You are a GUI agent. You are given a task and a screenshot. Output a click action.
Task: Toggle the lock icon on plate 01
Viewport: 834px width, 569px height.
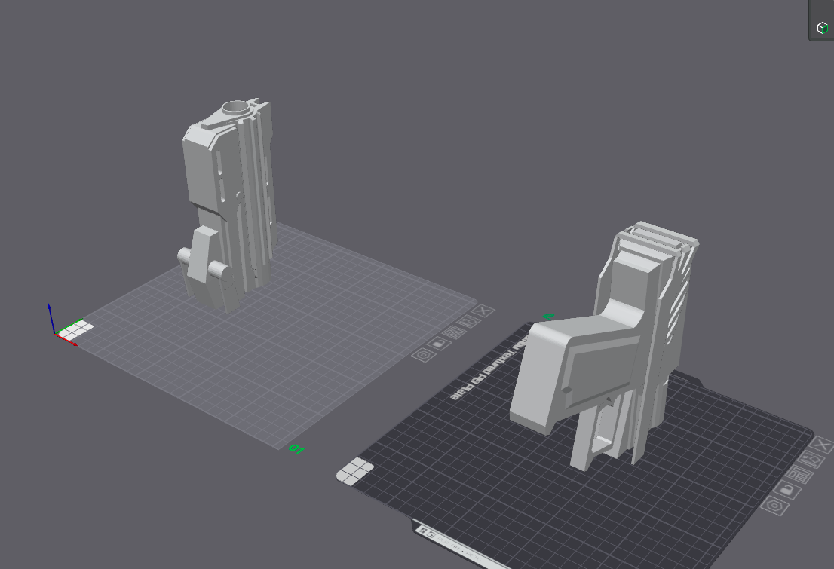click(440, 344)
